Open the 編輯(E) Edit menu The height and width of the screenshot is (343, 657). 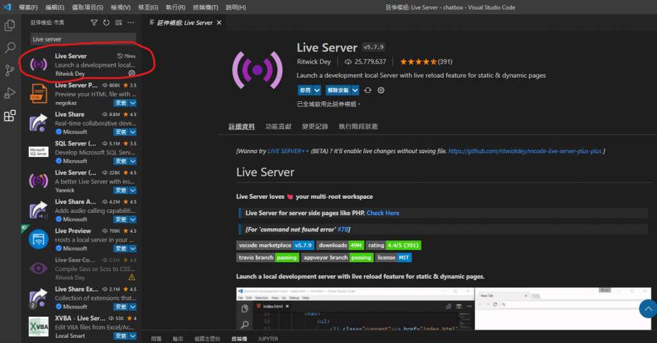tap(55, 7)
